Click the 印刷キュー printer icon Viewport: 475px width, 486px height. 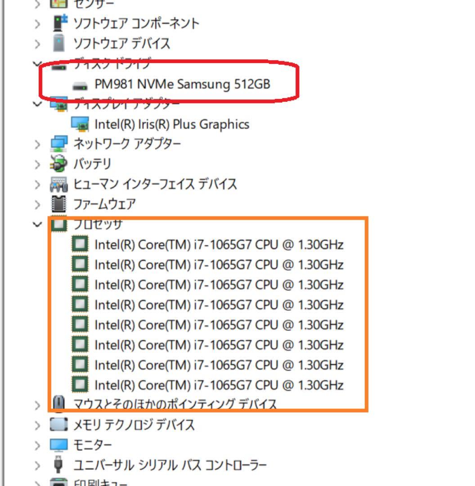(58, 482)
